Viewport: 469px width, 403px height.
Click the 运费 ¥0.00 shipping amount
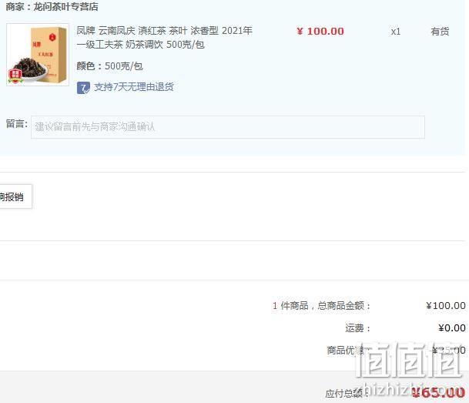pos(452,327)
